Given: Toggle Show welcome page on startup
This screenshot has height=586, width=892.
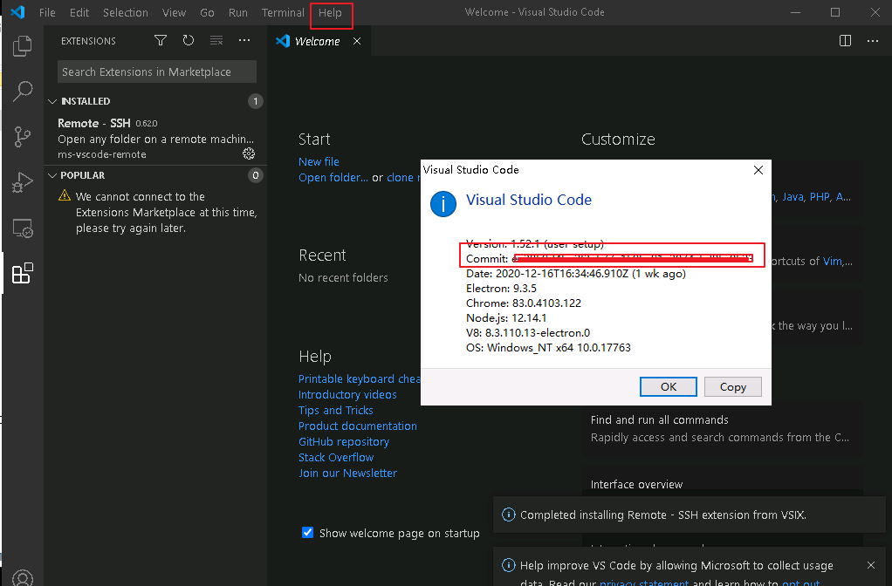Looking at the screenshot, I should click(x=307, y=533).
